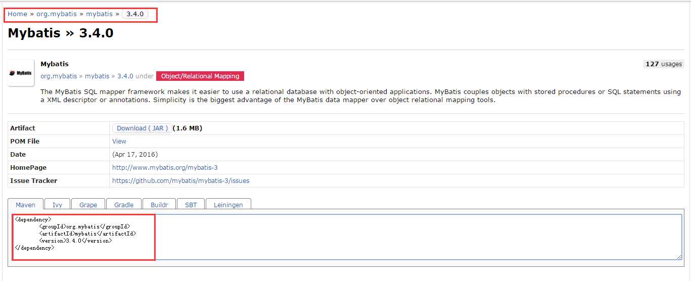691x281 pixels.
Task: Switch to the Grape tab
Action: [x=88, y=205]
